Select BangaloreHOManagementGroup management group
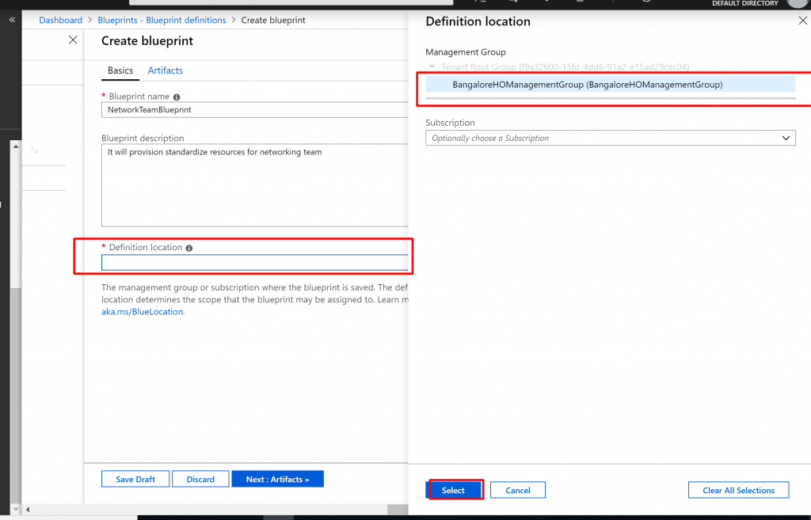Screen dimensions: 811x520 (x=587, y=85)
